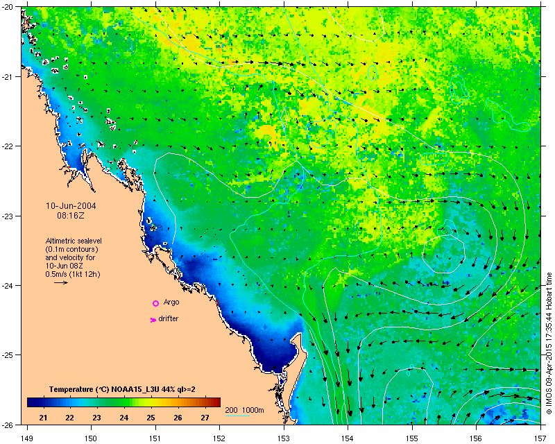
Task: Click the 153 longitude axis label
Action: coord(284,438)
